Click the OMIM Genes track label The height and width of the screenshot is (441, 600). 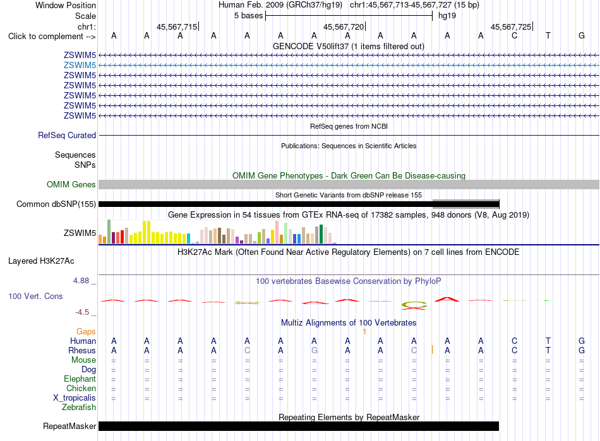click(71, 185)
